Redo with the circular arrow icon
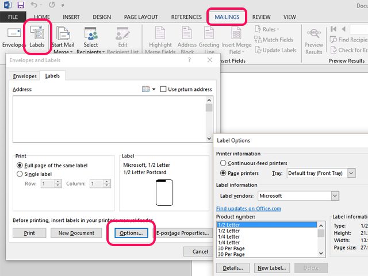Viewport: 368px width, 276px height. 52,5
